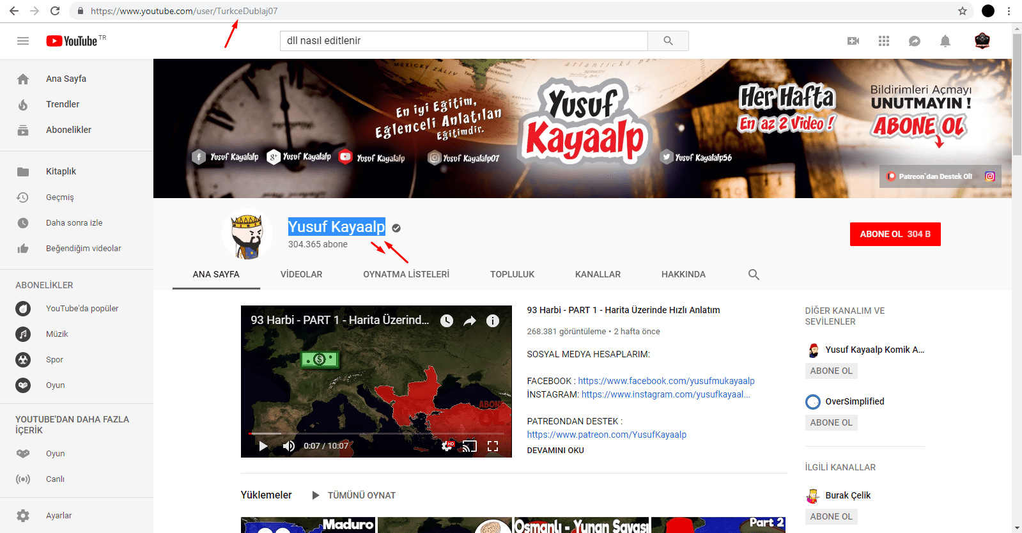Expand description with DEVAMINI OKU

point(555,450)
